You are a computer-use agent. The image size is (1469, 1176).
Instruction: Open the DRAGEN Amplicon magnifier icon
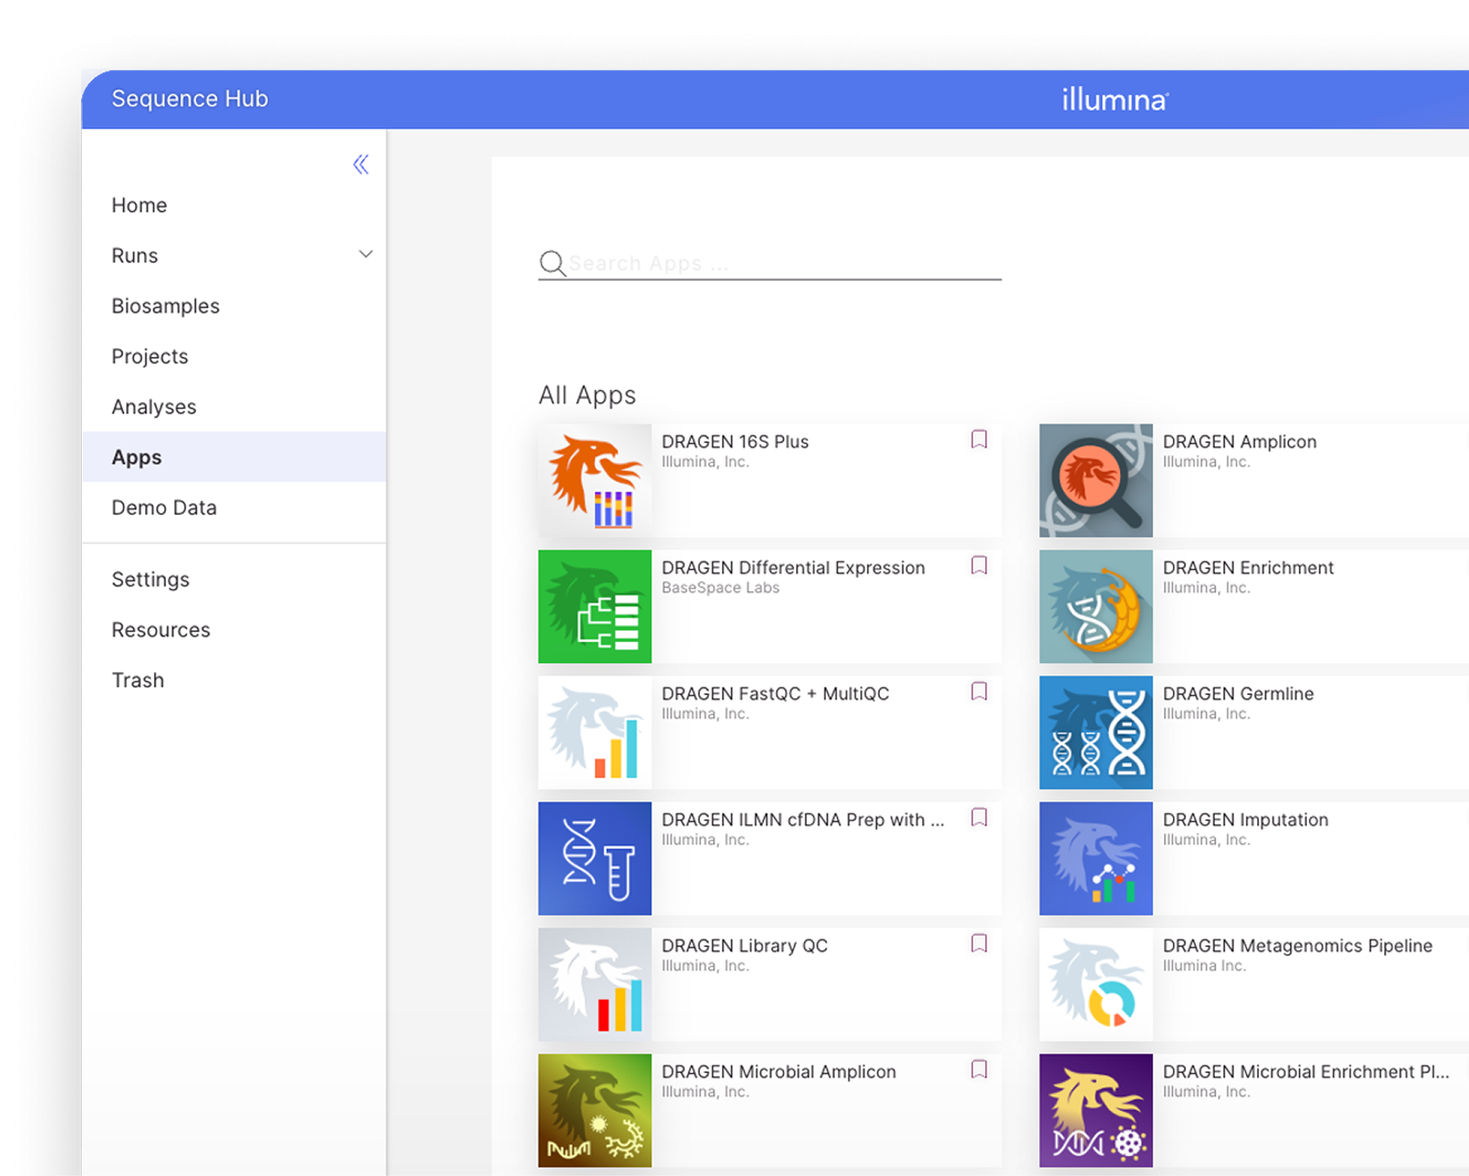pos(1096,480)
